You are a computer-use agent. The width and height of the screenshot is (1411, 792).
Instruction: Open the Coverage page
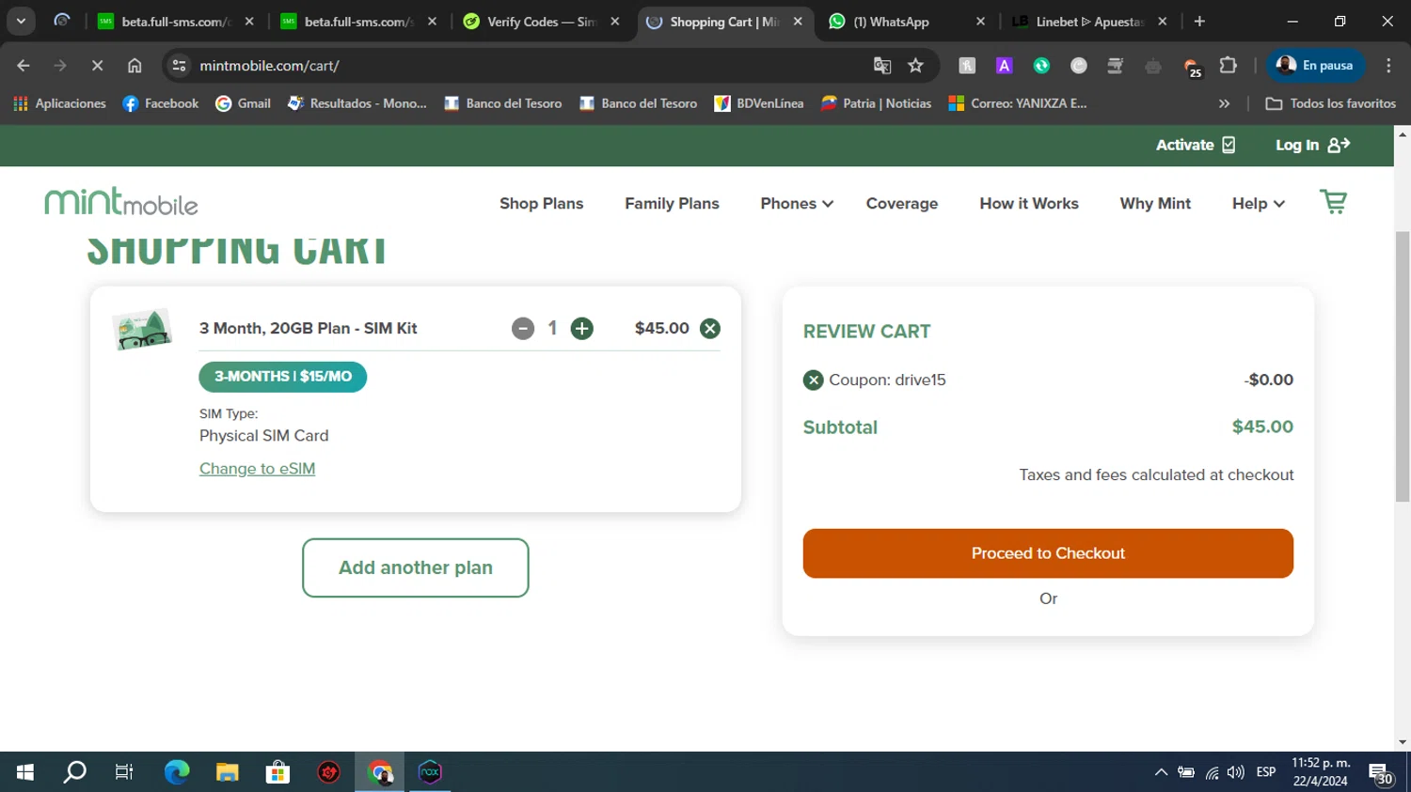[902, 203]
